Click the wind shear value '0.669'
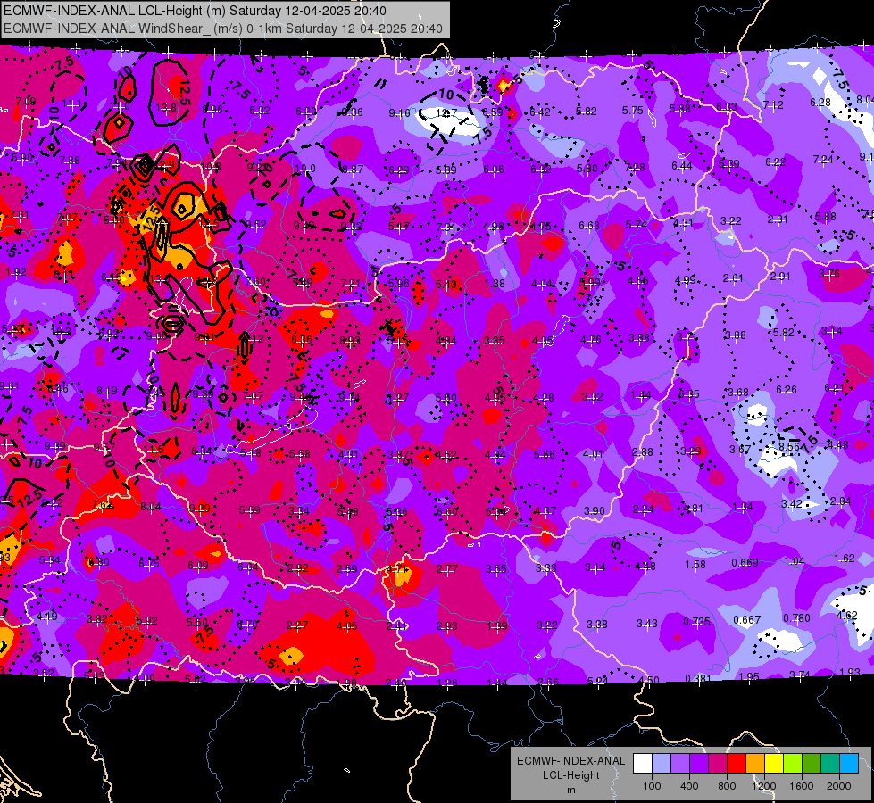Screen dimensions: 874x803 (x=745, y=563)
